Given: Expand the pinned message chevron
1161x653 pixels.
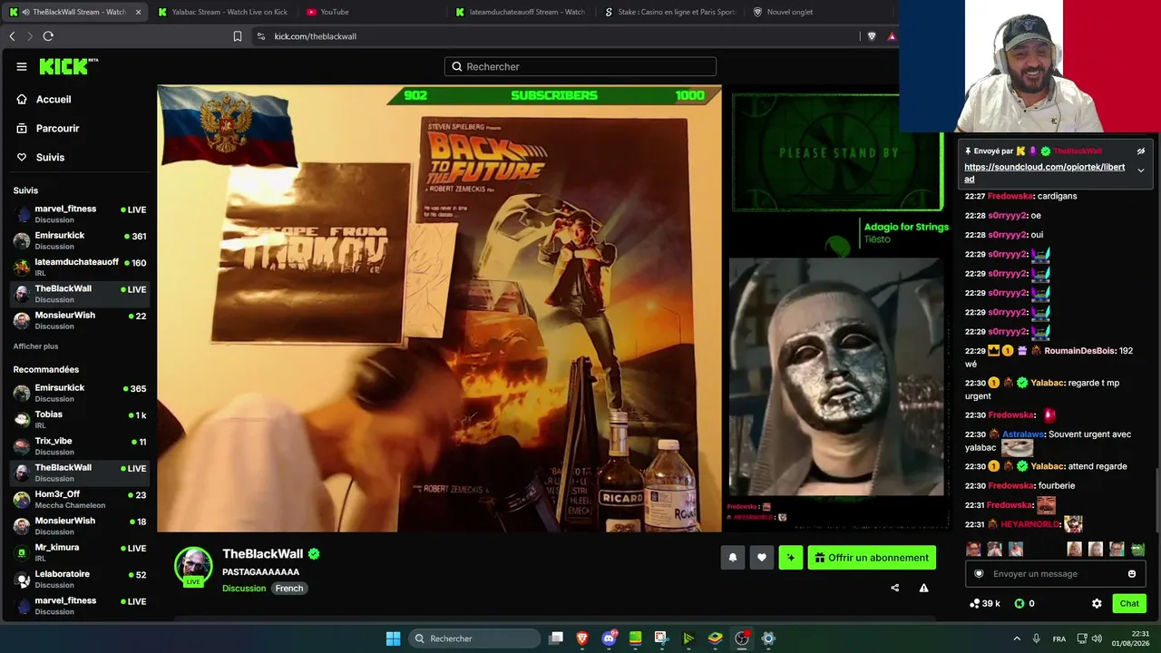Looking at the screenshot, I should coord(1141,171).
